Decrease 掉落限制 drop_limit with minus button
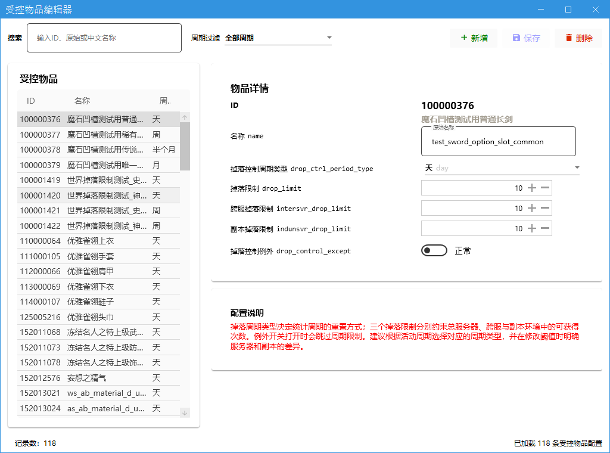Viewport: 610px width, 453px height. click(x=545, y=188)
